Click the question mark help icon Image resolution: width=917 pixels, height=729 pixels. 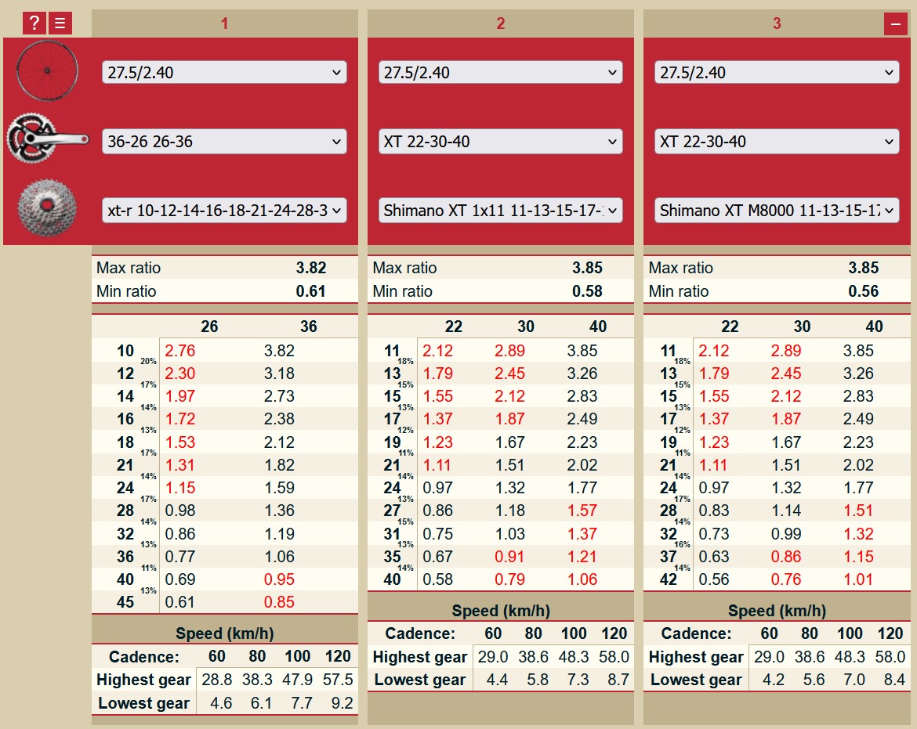coord(34,23)
